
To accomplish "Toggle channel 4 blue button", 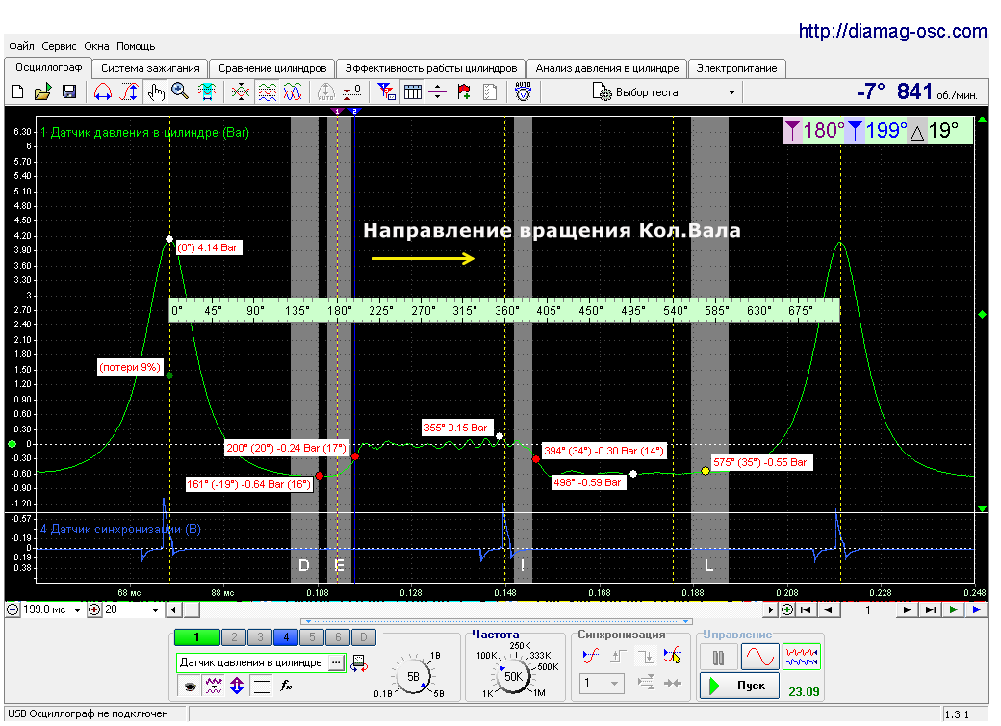I will [286, 637].
